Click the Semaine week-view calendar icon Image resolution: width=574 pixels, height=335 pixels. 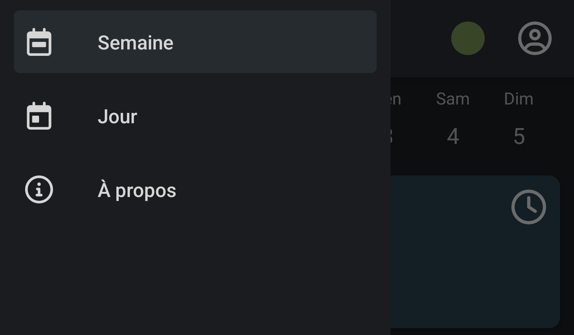click(x=39, y=42)
